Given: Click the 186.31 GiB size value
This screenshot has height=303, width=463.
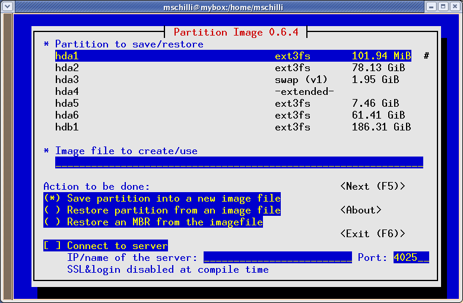Looking at the screenshot, I should (x=382, y=127).
